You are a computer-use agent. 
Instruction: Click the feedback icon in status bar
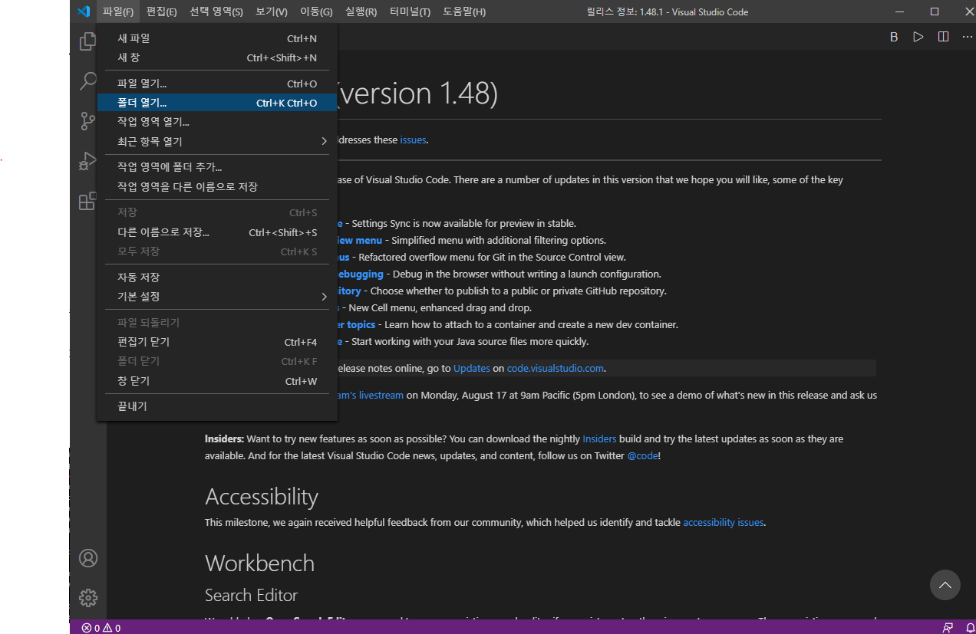click(x=948, y=628)
